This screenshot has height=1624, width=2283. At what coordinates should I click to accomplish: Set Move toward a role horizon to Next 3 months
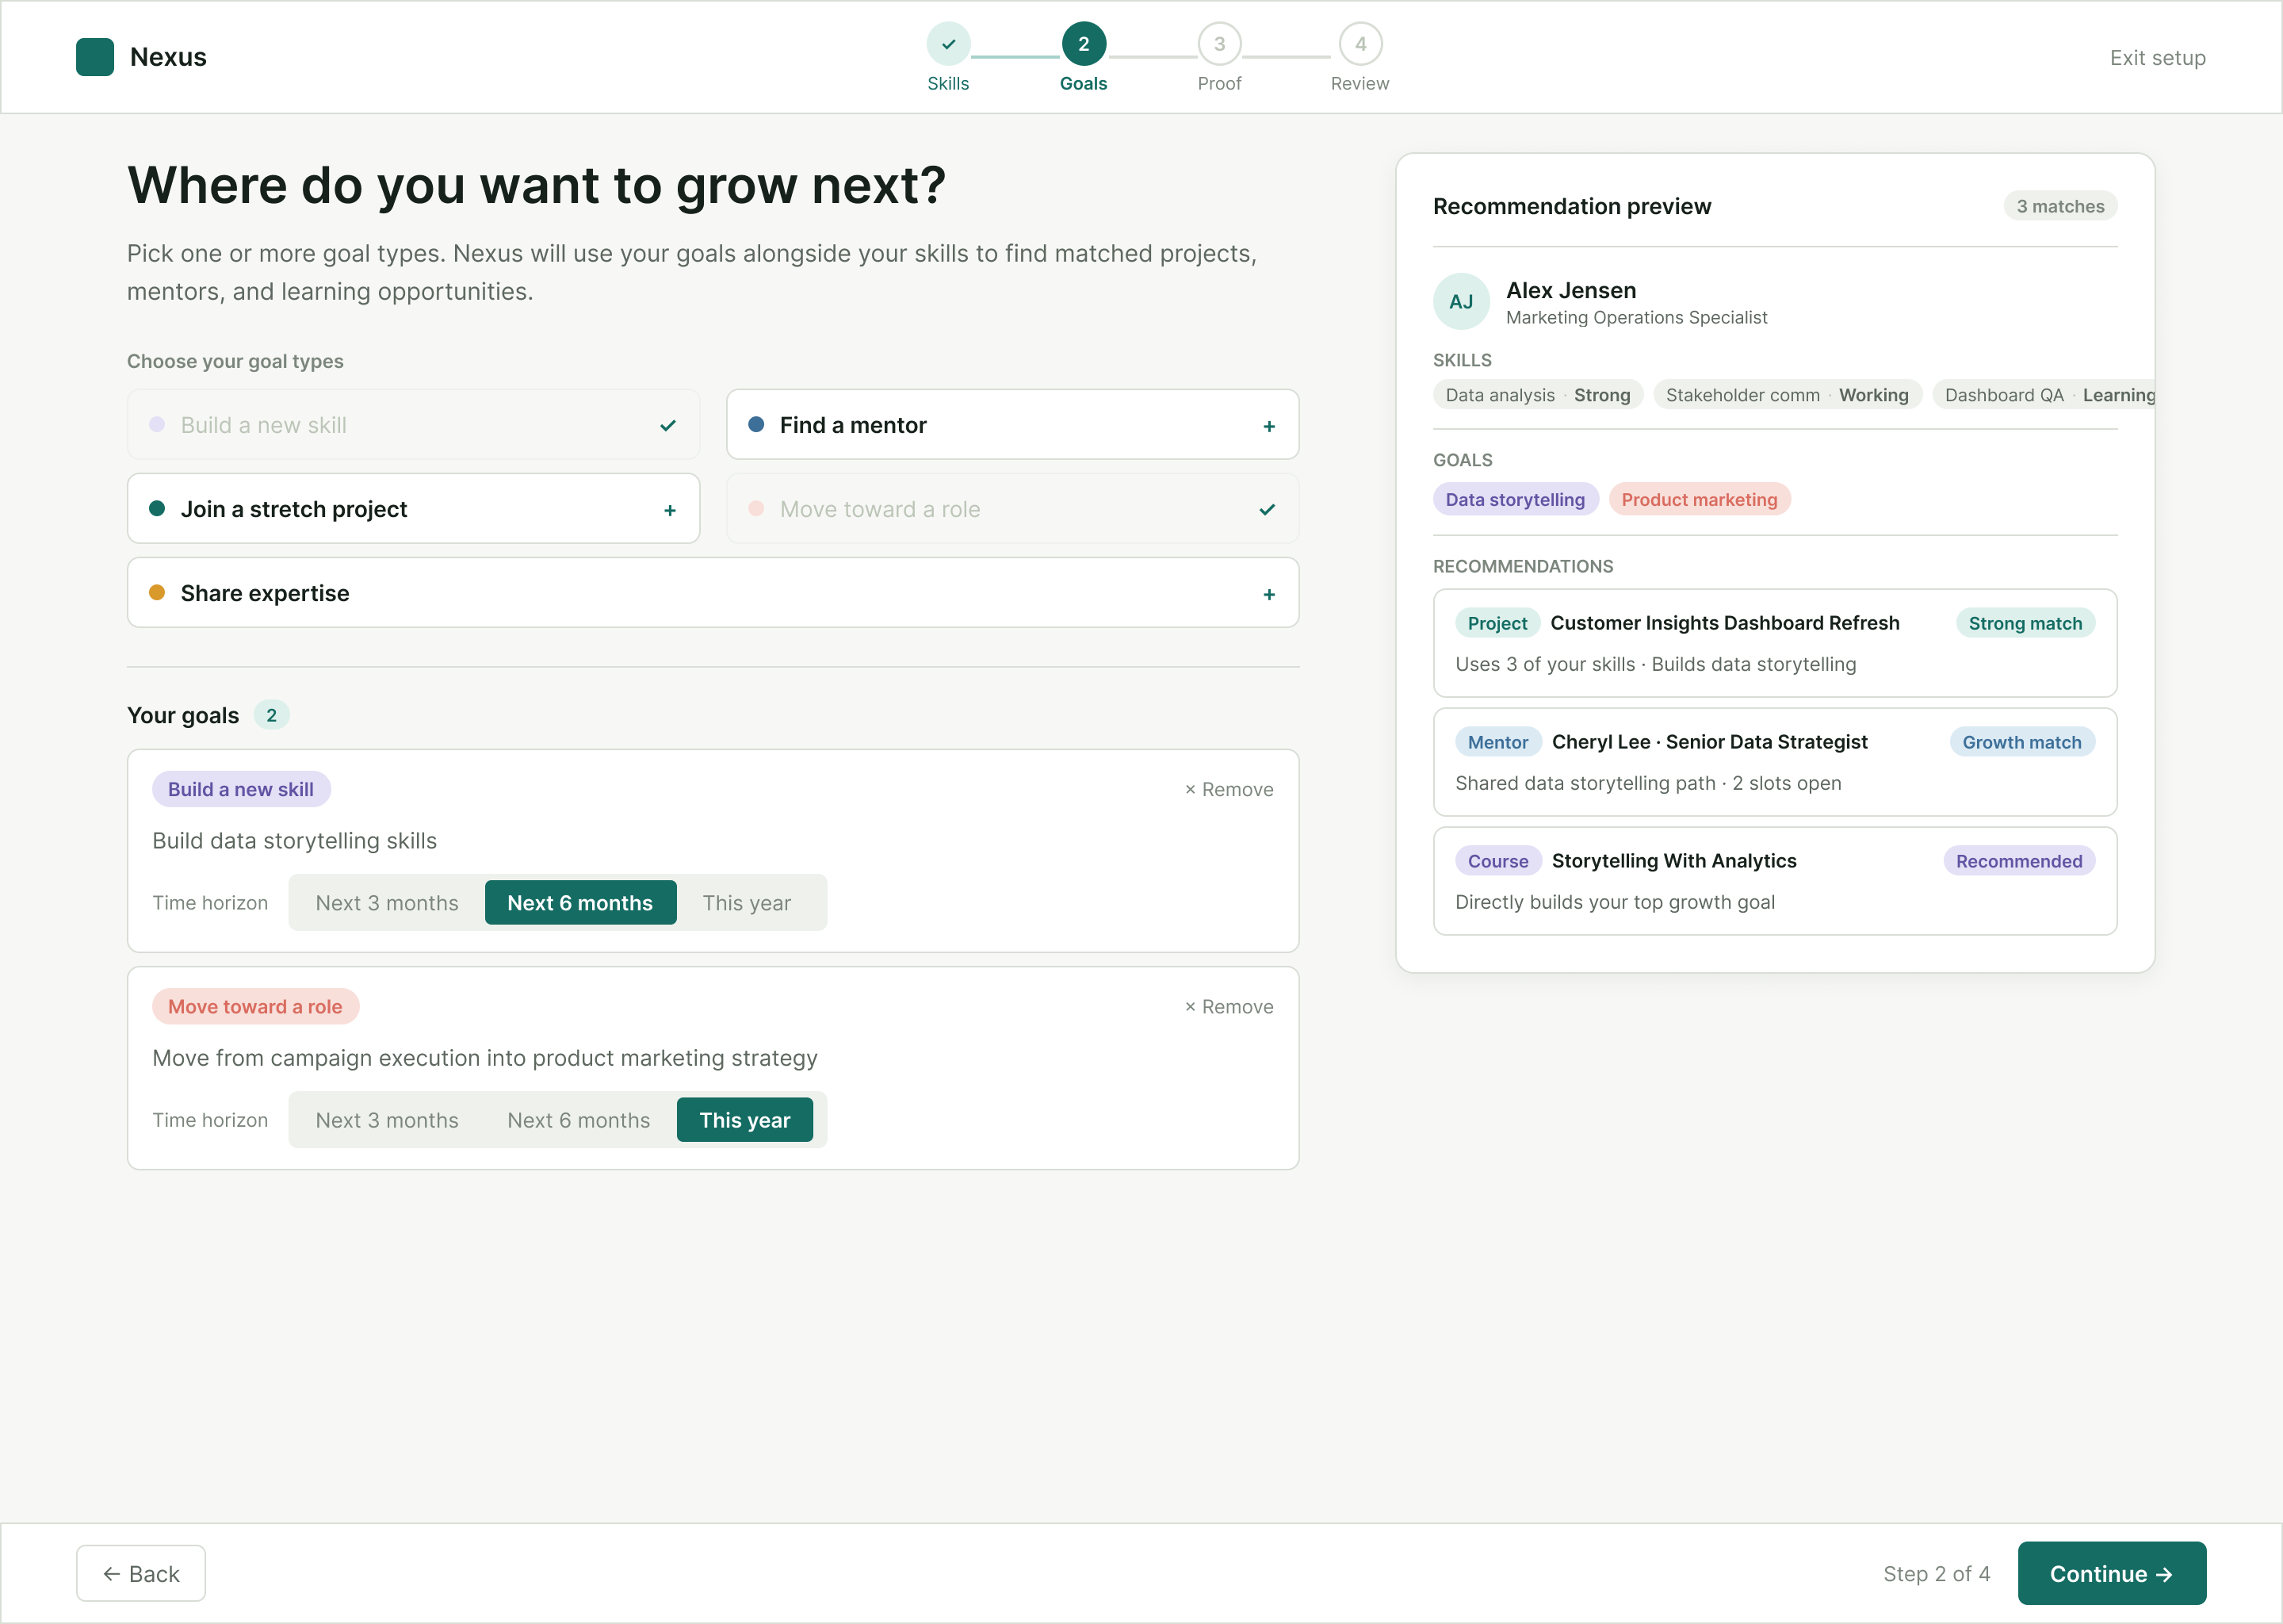click(387, 1120)
